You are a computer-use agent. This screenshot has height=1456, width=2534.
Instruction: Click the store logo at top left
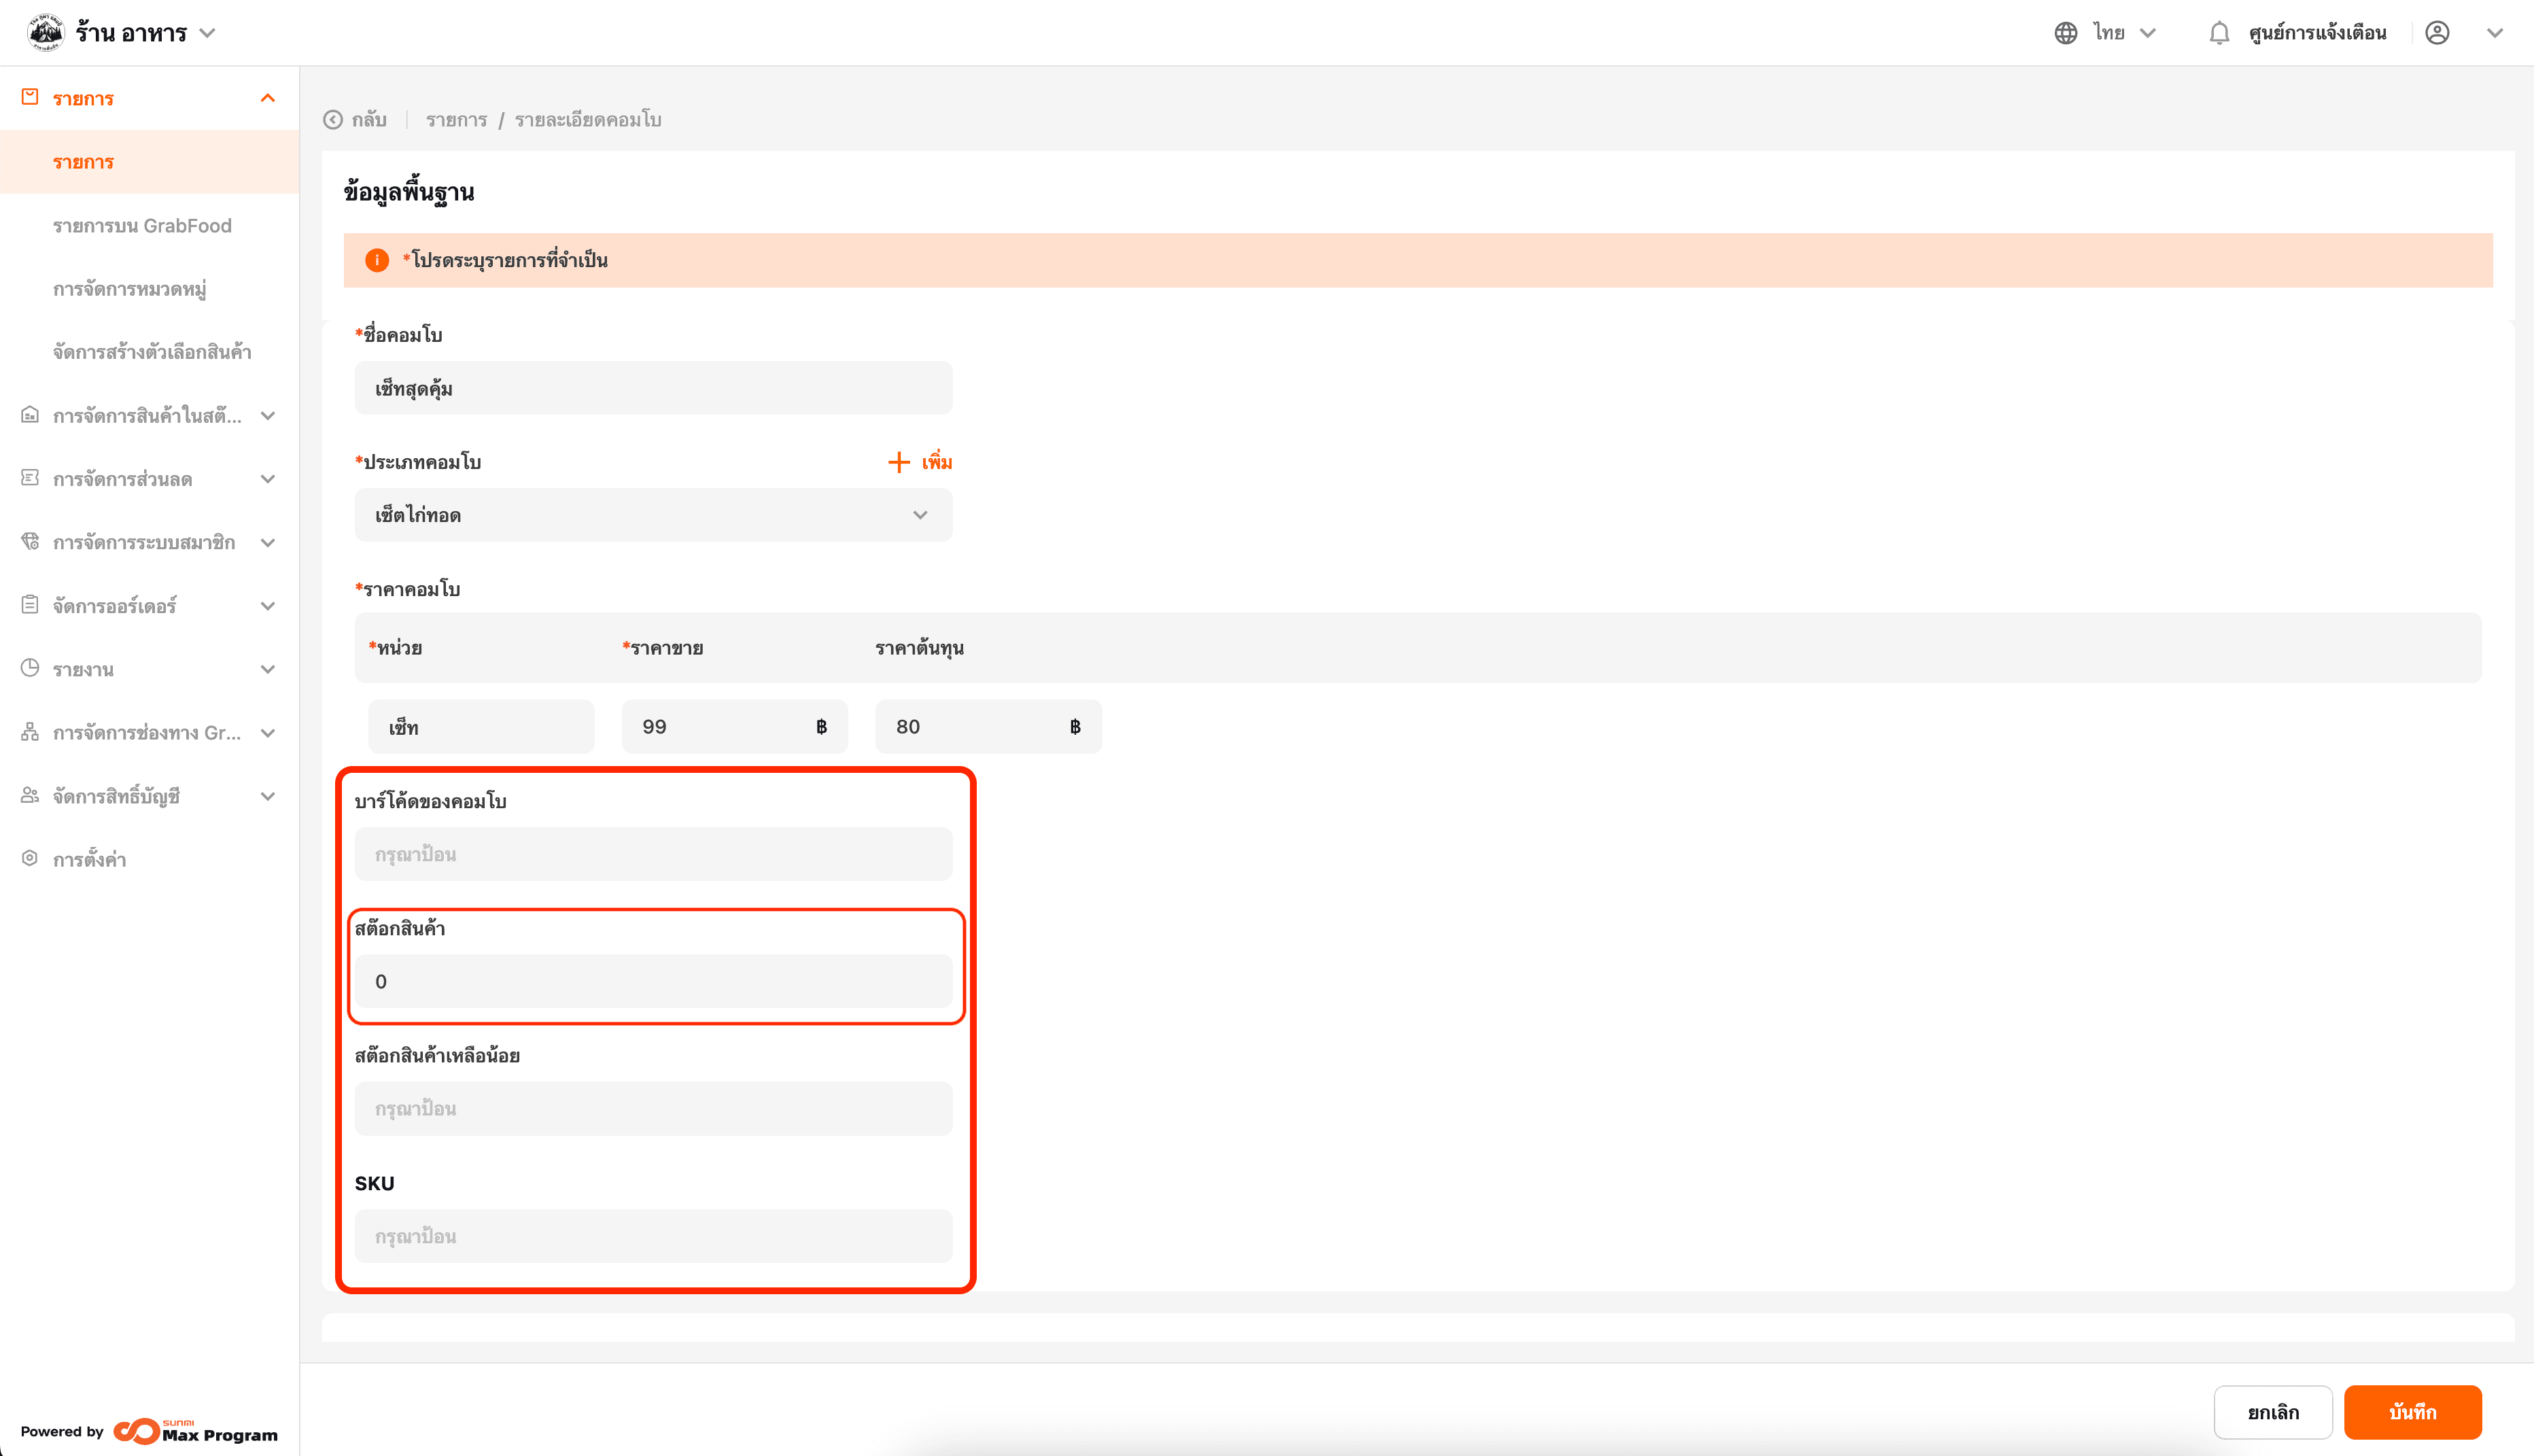click(45, 32)
